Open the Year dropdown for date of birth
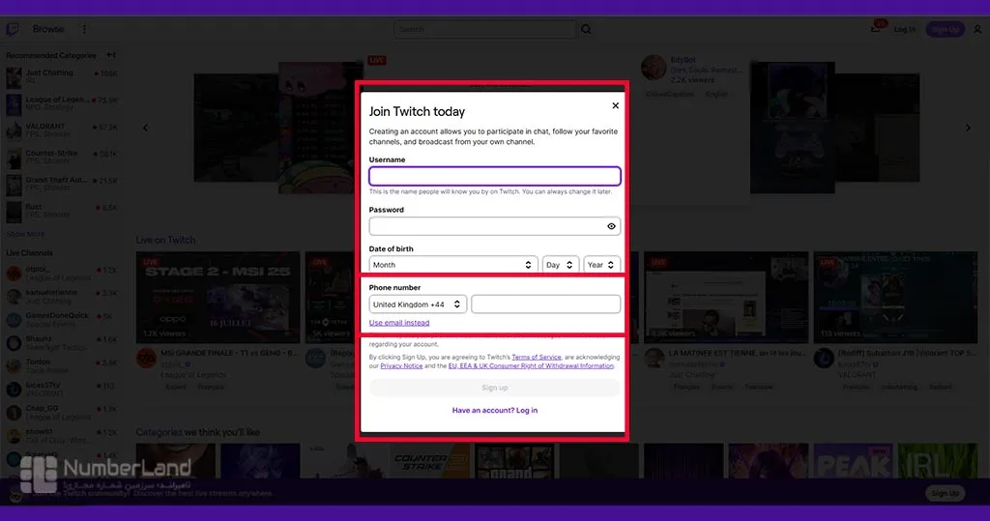The width and height of the screenshot is (990, 521). point(601,265)
